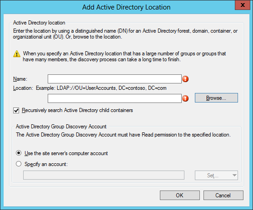Select Use the site server's computer account
Image resolution: width=253 pixels, height=210 pixels.
tap(19, 153)
